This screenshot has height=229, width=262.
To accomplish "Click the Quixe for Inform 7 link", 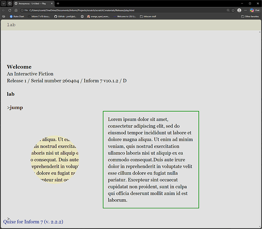I will 33,222.
